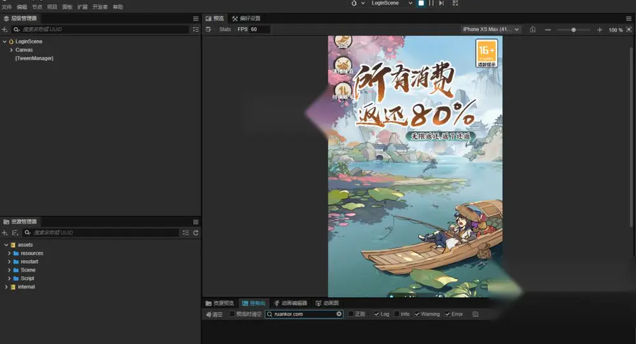Collapse the LoginScene root node

tap(4, 41)
